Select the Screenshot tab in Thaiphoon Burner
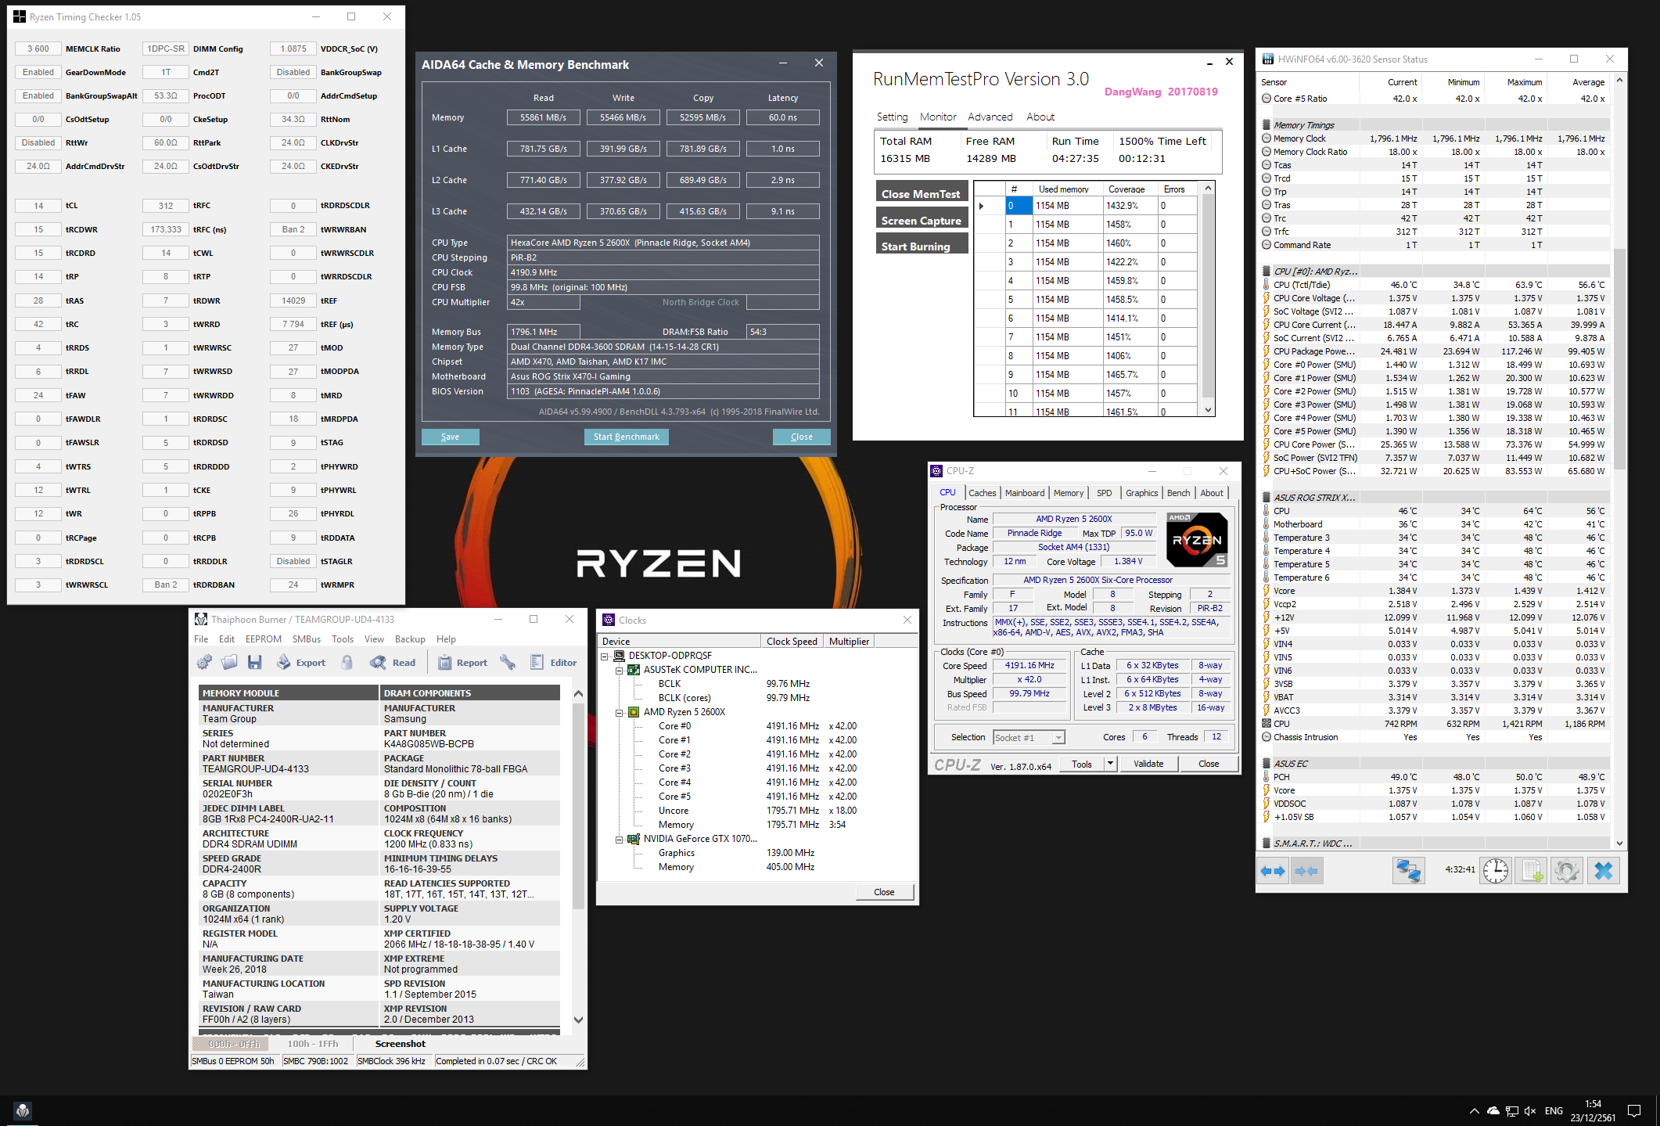1660x1126 pixels. [x=401, y=1044]
